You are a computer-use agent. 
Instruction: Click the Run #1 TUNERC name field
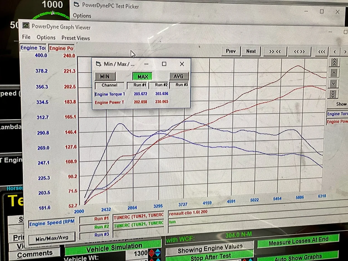coord(138,216)
